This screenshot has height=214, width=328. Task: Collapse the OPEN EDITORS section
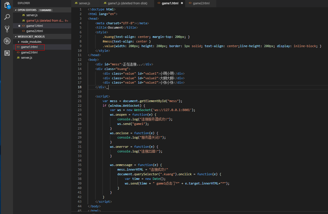pyautogui.click(x=27, y=10)
